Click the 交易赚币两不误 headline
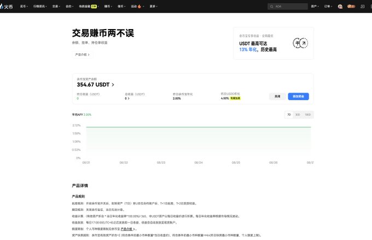 coord(103,33)
